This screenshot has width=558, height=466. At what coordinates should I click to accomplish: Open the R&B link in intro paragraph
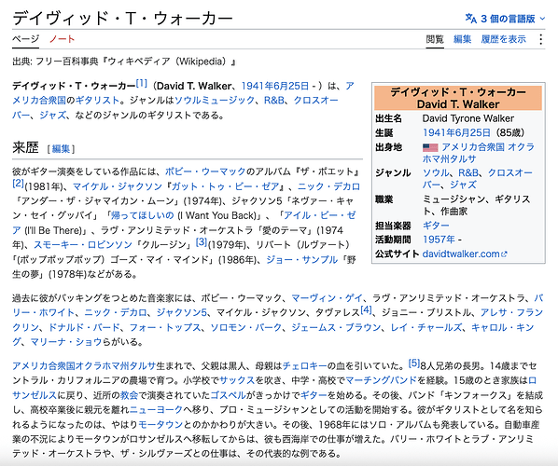coord(274,101)
